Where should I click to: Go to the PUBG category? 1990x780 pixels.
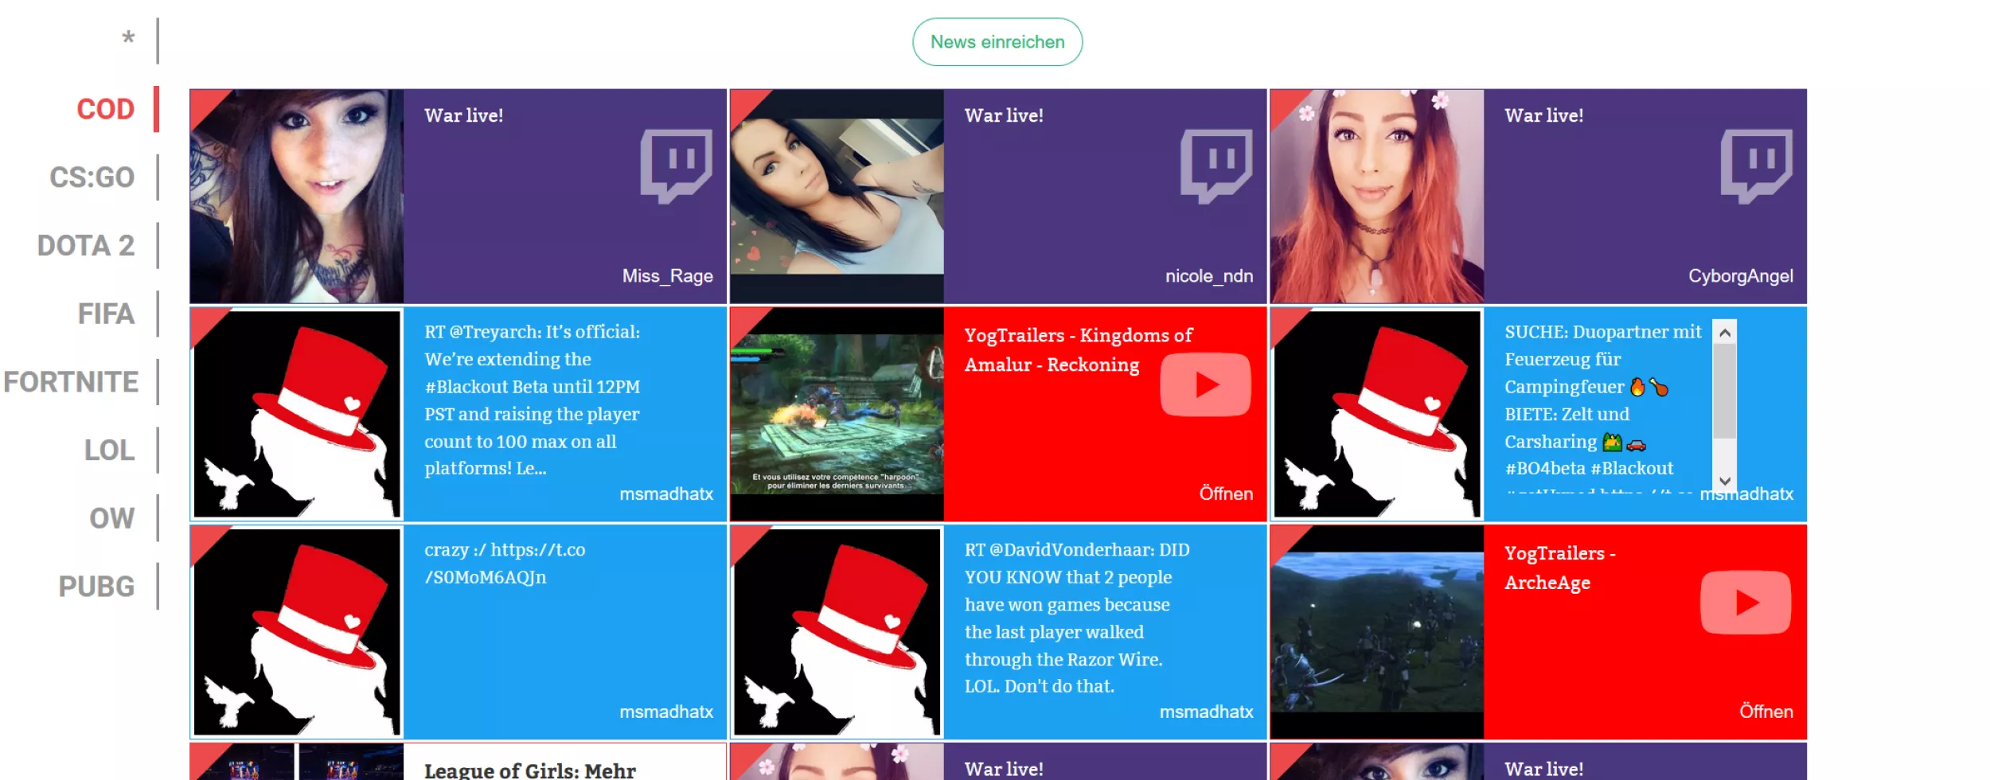96,587
